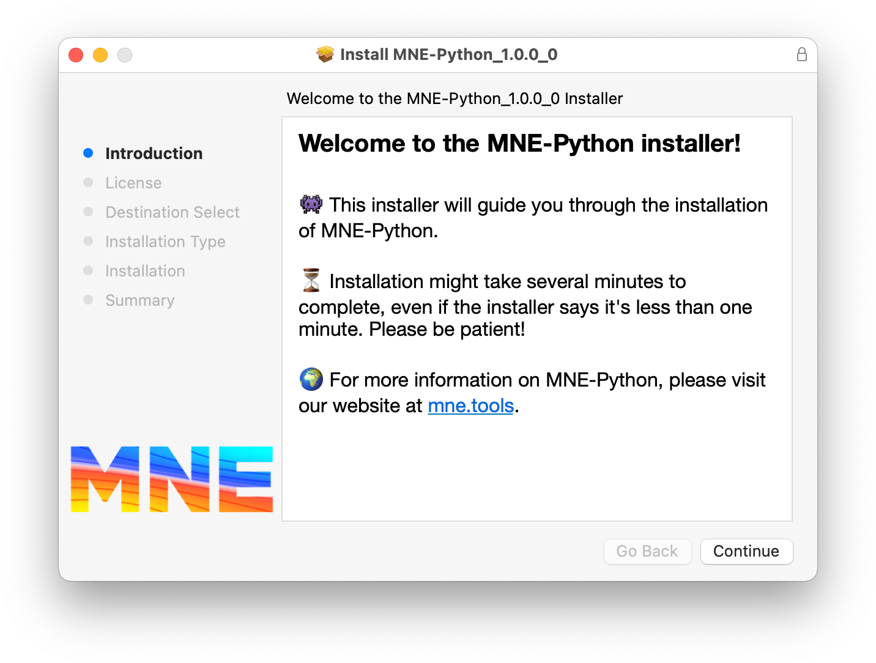
Task: Click the globe emoji
Action: [311, 379]
